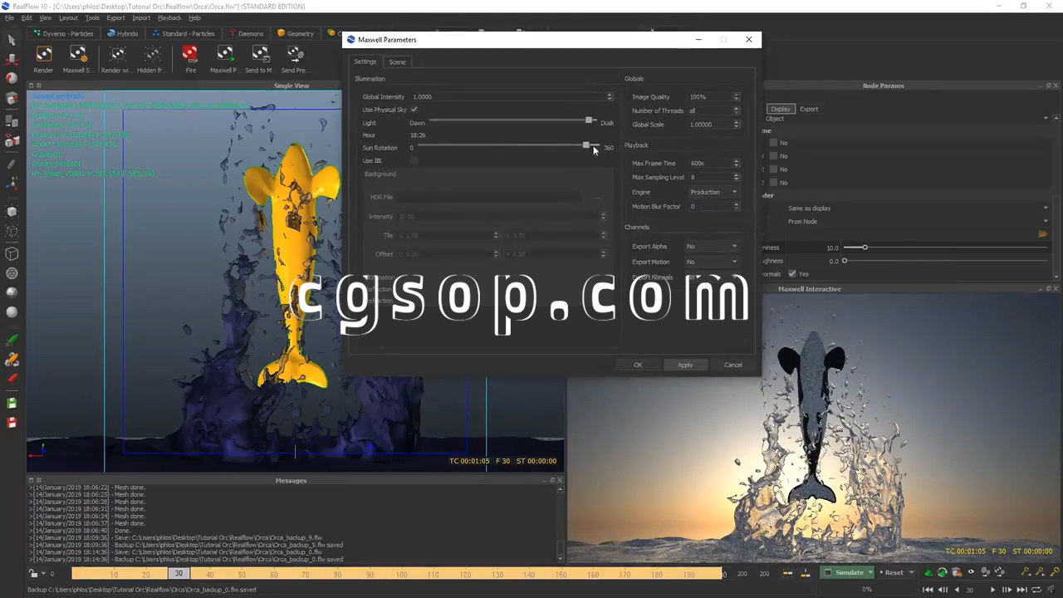1063x598 pixels.
Task: Adjust the shininess slider in Node Params
Action: [865, 248]
